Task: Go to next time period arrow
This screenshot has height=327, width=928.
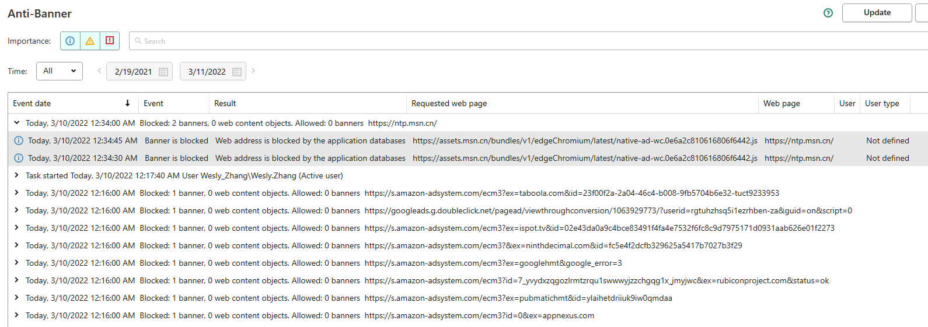Action: [x=253, y=71]
